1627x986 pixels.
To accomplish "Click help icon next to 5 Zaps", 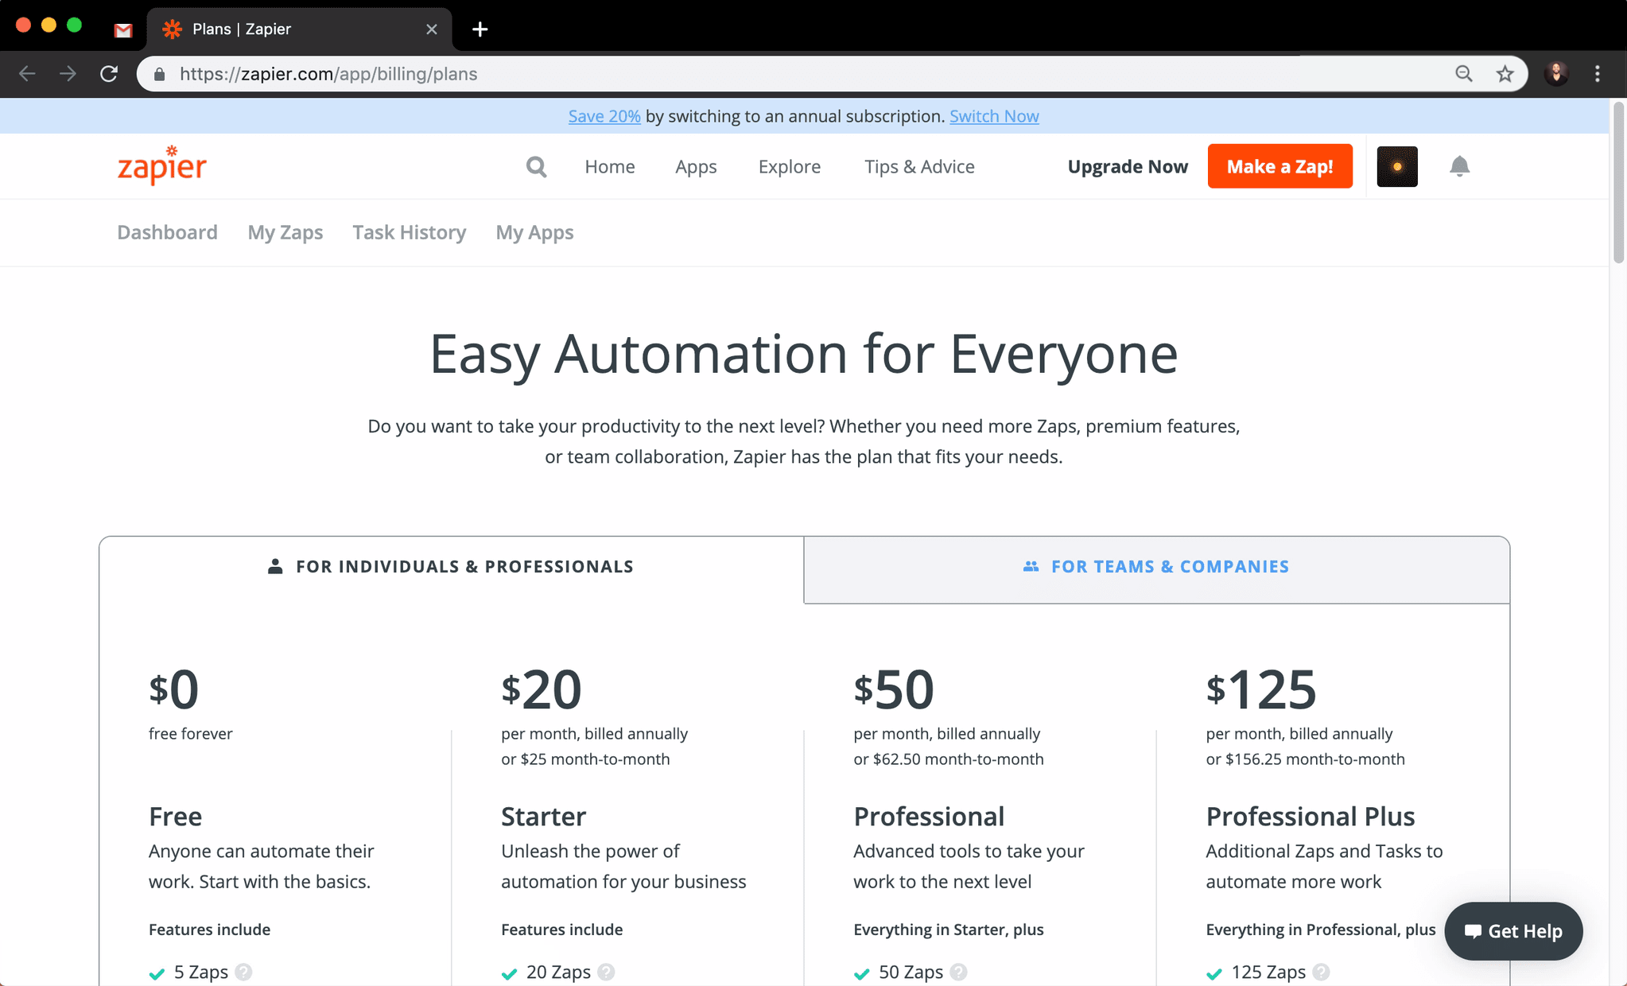I will [x=244, y=972].
